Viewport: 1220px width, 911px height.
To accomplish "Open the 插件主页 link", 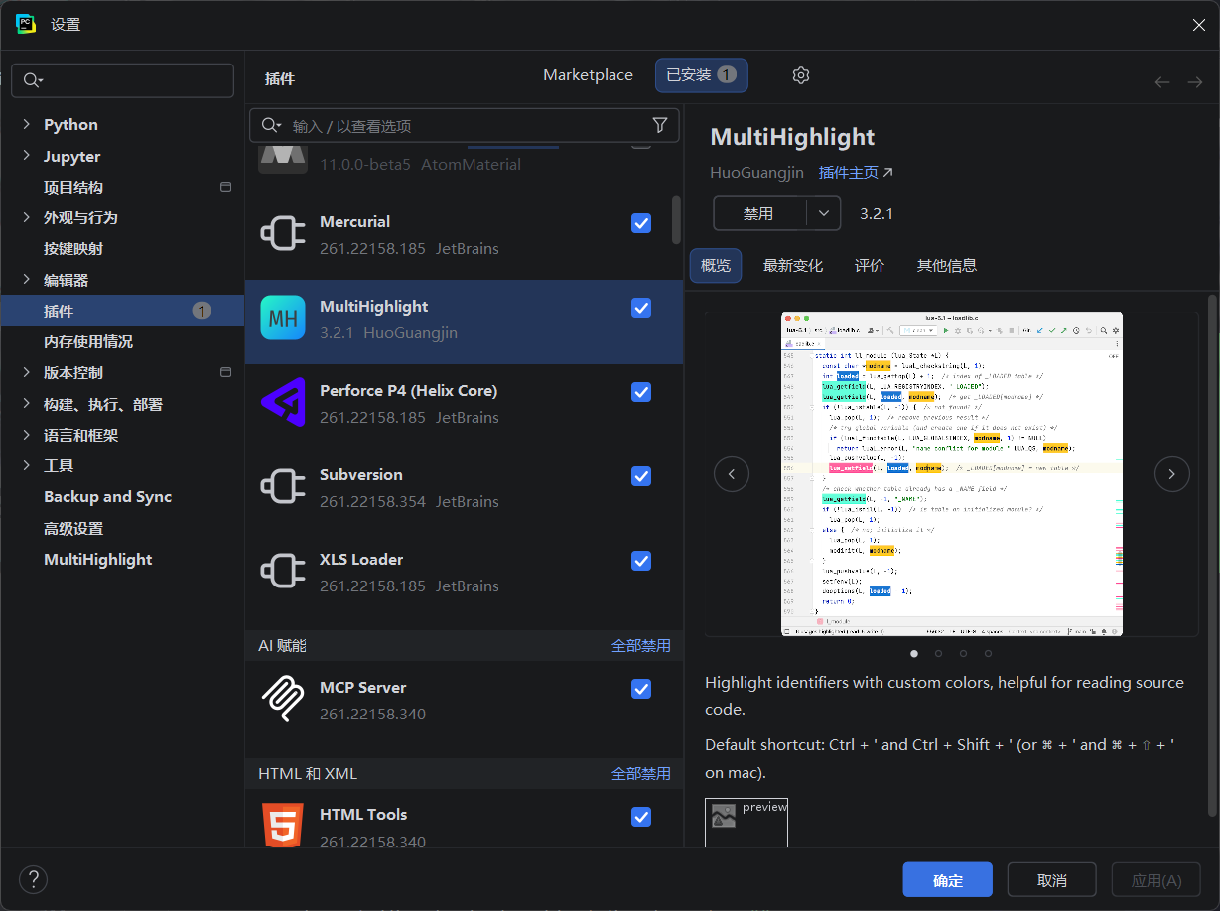I will (856, 173).
